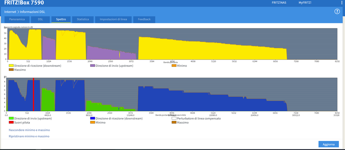
Task: Click the Internet breadcrumb link
Action: [x=10, y=12]
